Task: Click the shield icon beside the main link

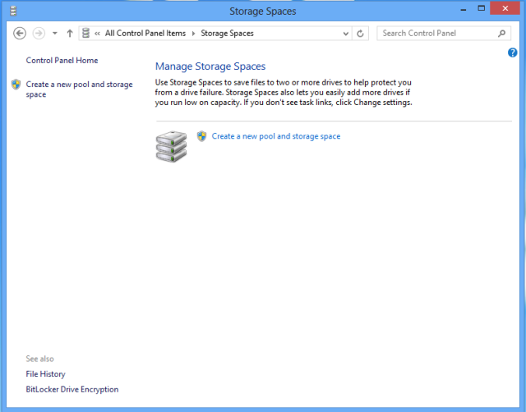Action: pyautogui.click(x=201, y=136)
